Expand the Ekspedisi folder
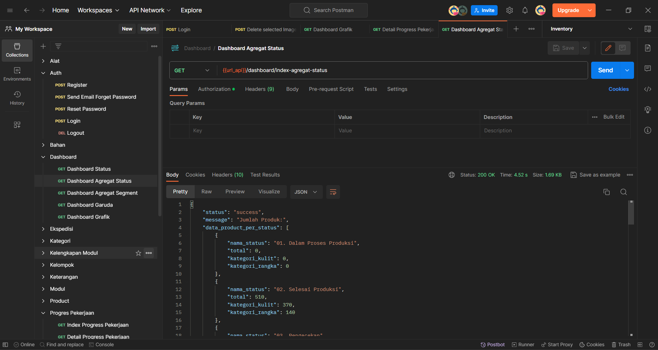This screenshot has width=658, height=350. click(43, 229)
